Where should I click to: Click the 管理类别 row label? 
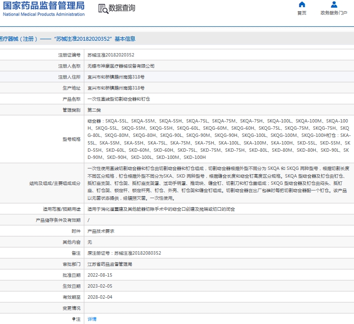(x=71, y=110)
